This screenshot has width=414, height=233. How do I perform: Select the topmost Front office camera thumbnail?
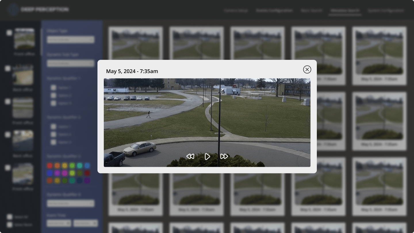(24, 39)
